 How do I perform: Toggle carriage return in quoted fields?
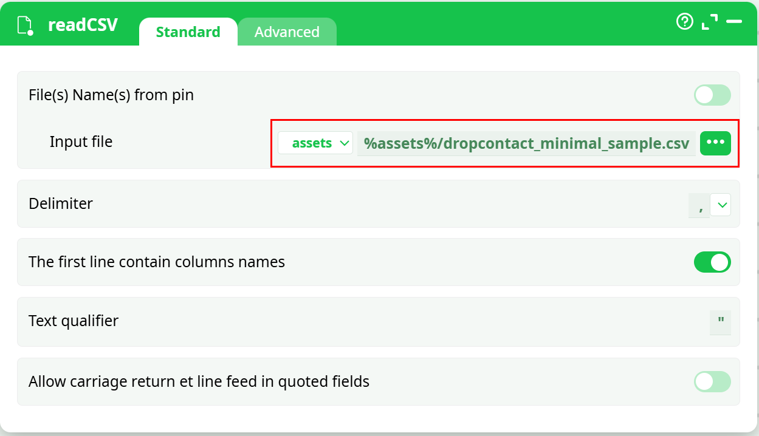pos(712,381)
